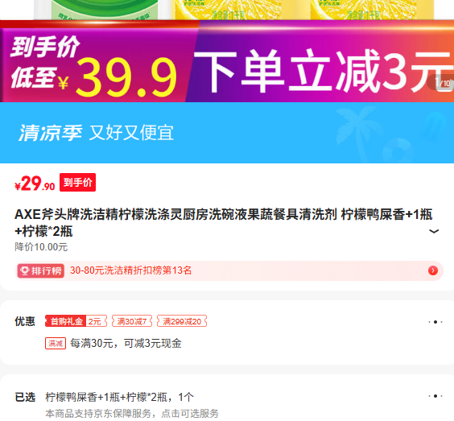This screenshot has width=454, height=421.
Task: Click the 清凉季 又好又便宜 banner
Action: pos(227,133)
